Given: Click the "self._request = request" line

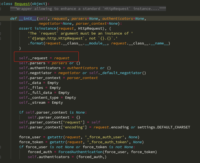Looking at the screenshot, I should click(44, 58).
